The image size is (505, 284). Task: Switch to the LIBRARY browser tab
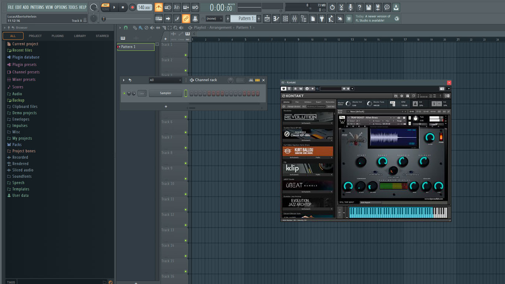pyautogui.click(x=80, y=36)
